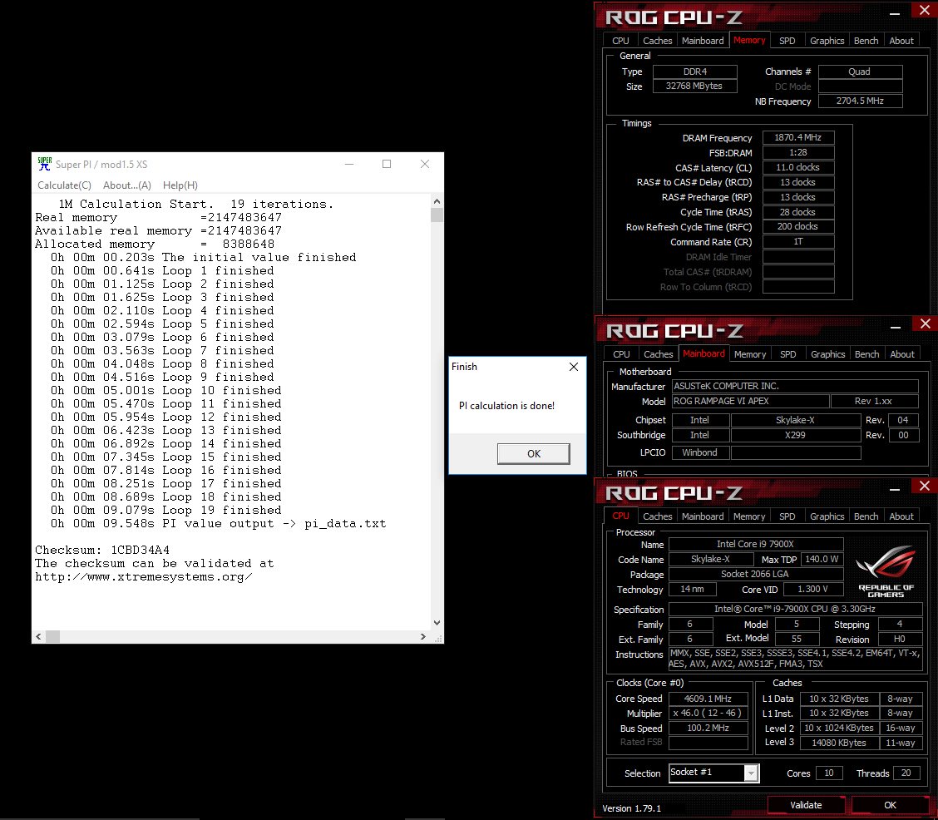938x820 pixels.
Task: Click the DRAM Frequency 1870.4 MHz field
Action: [x=798, y=137]
